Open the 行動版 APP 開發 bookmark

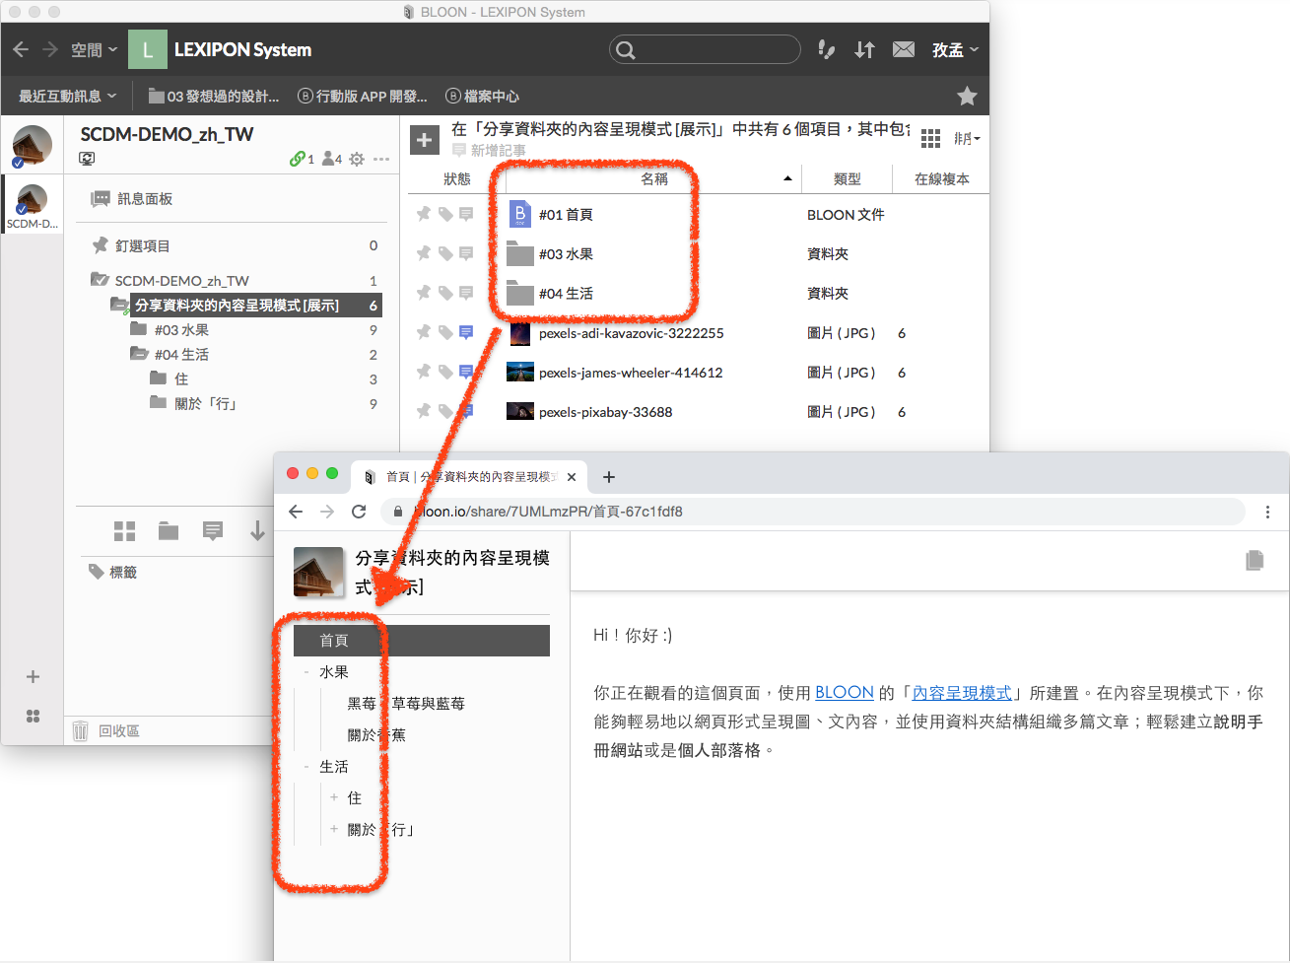pos(363,96)
